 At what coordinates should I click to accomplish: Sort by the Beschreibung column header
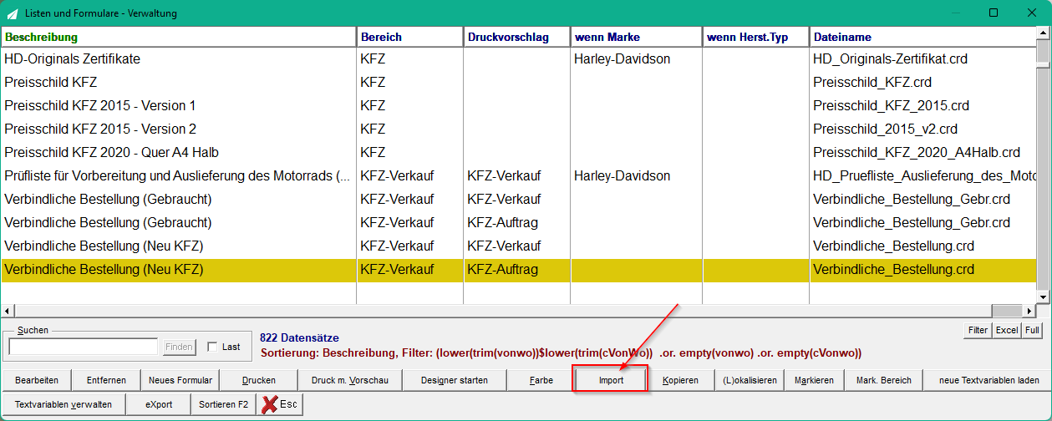click(x=178, y=37)
